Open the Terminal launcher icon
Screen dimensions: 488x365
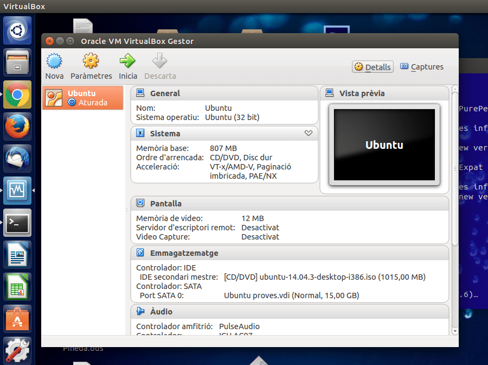pyautogui.click(x=17, y=223)
